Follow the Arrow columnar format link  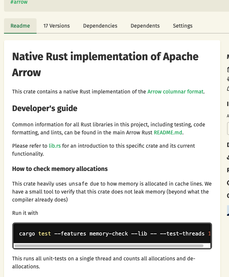tap(175, 92)
